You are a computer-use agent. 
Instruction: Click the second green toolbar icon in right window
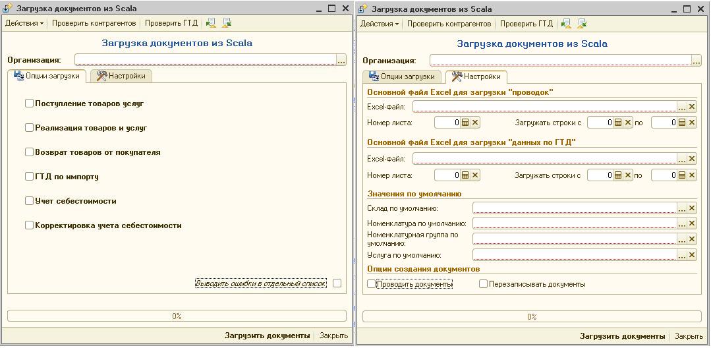coord(582,23)
